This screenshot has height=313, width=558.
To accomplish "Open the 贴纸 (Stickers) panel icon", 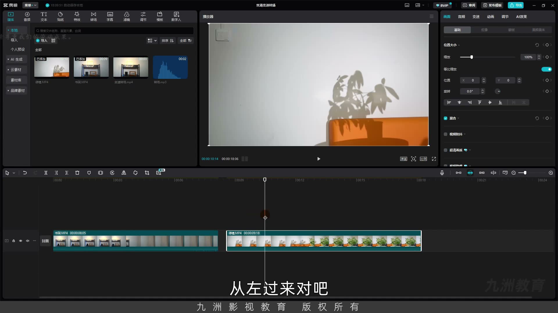I will click(60, 17).
